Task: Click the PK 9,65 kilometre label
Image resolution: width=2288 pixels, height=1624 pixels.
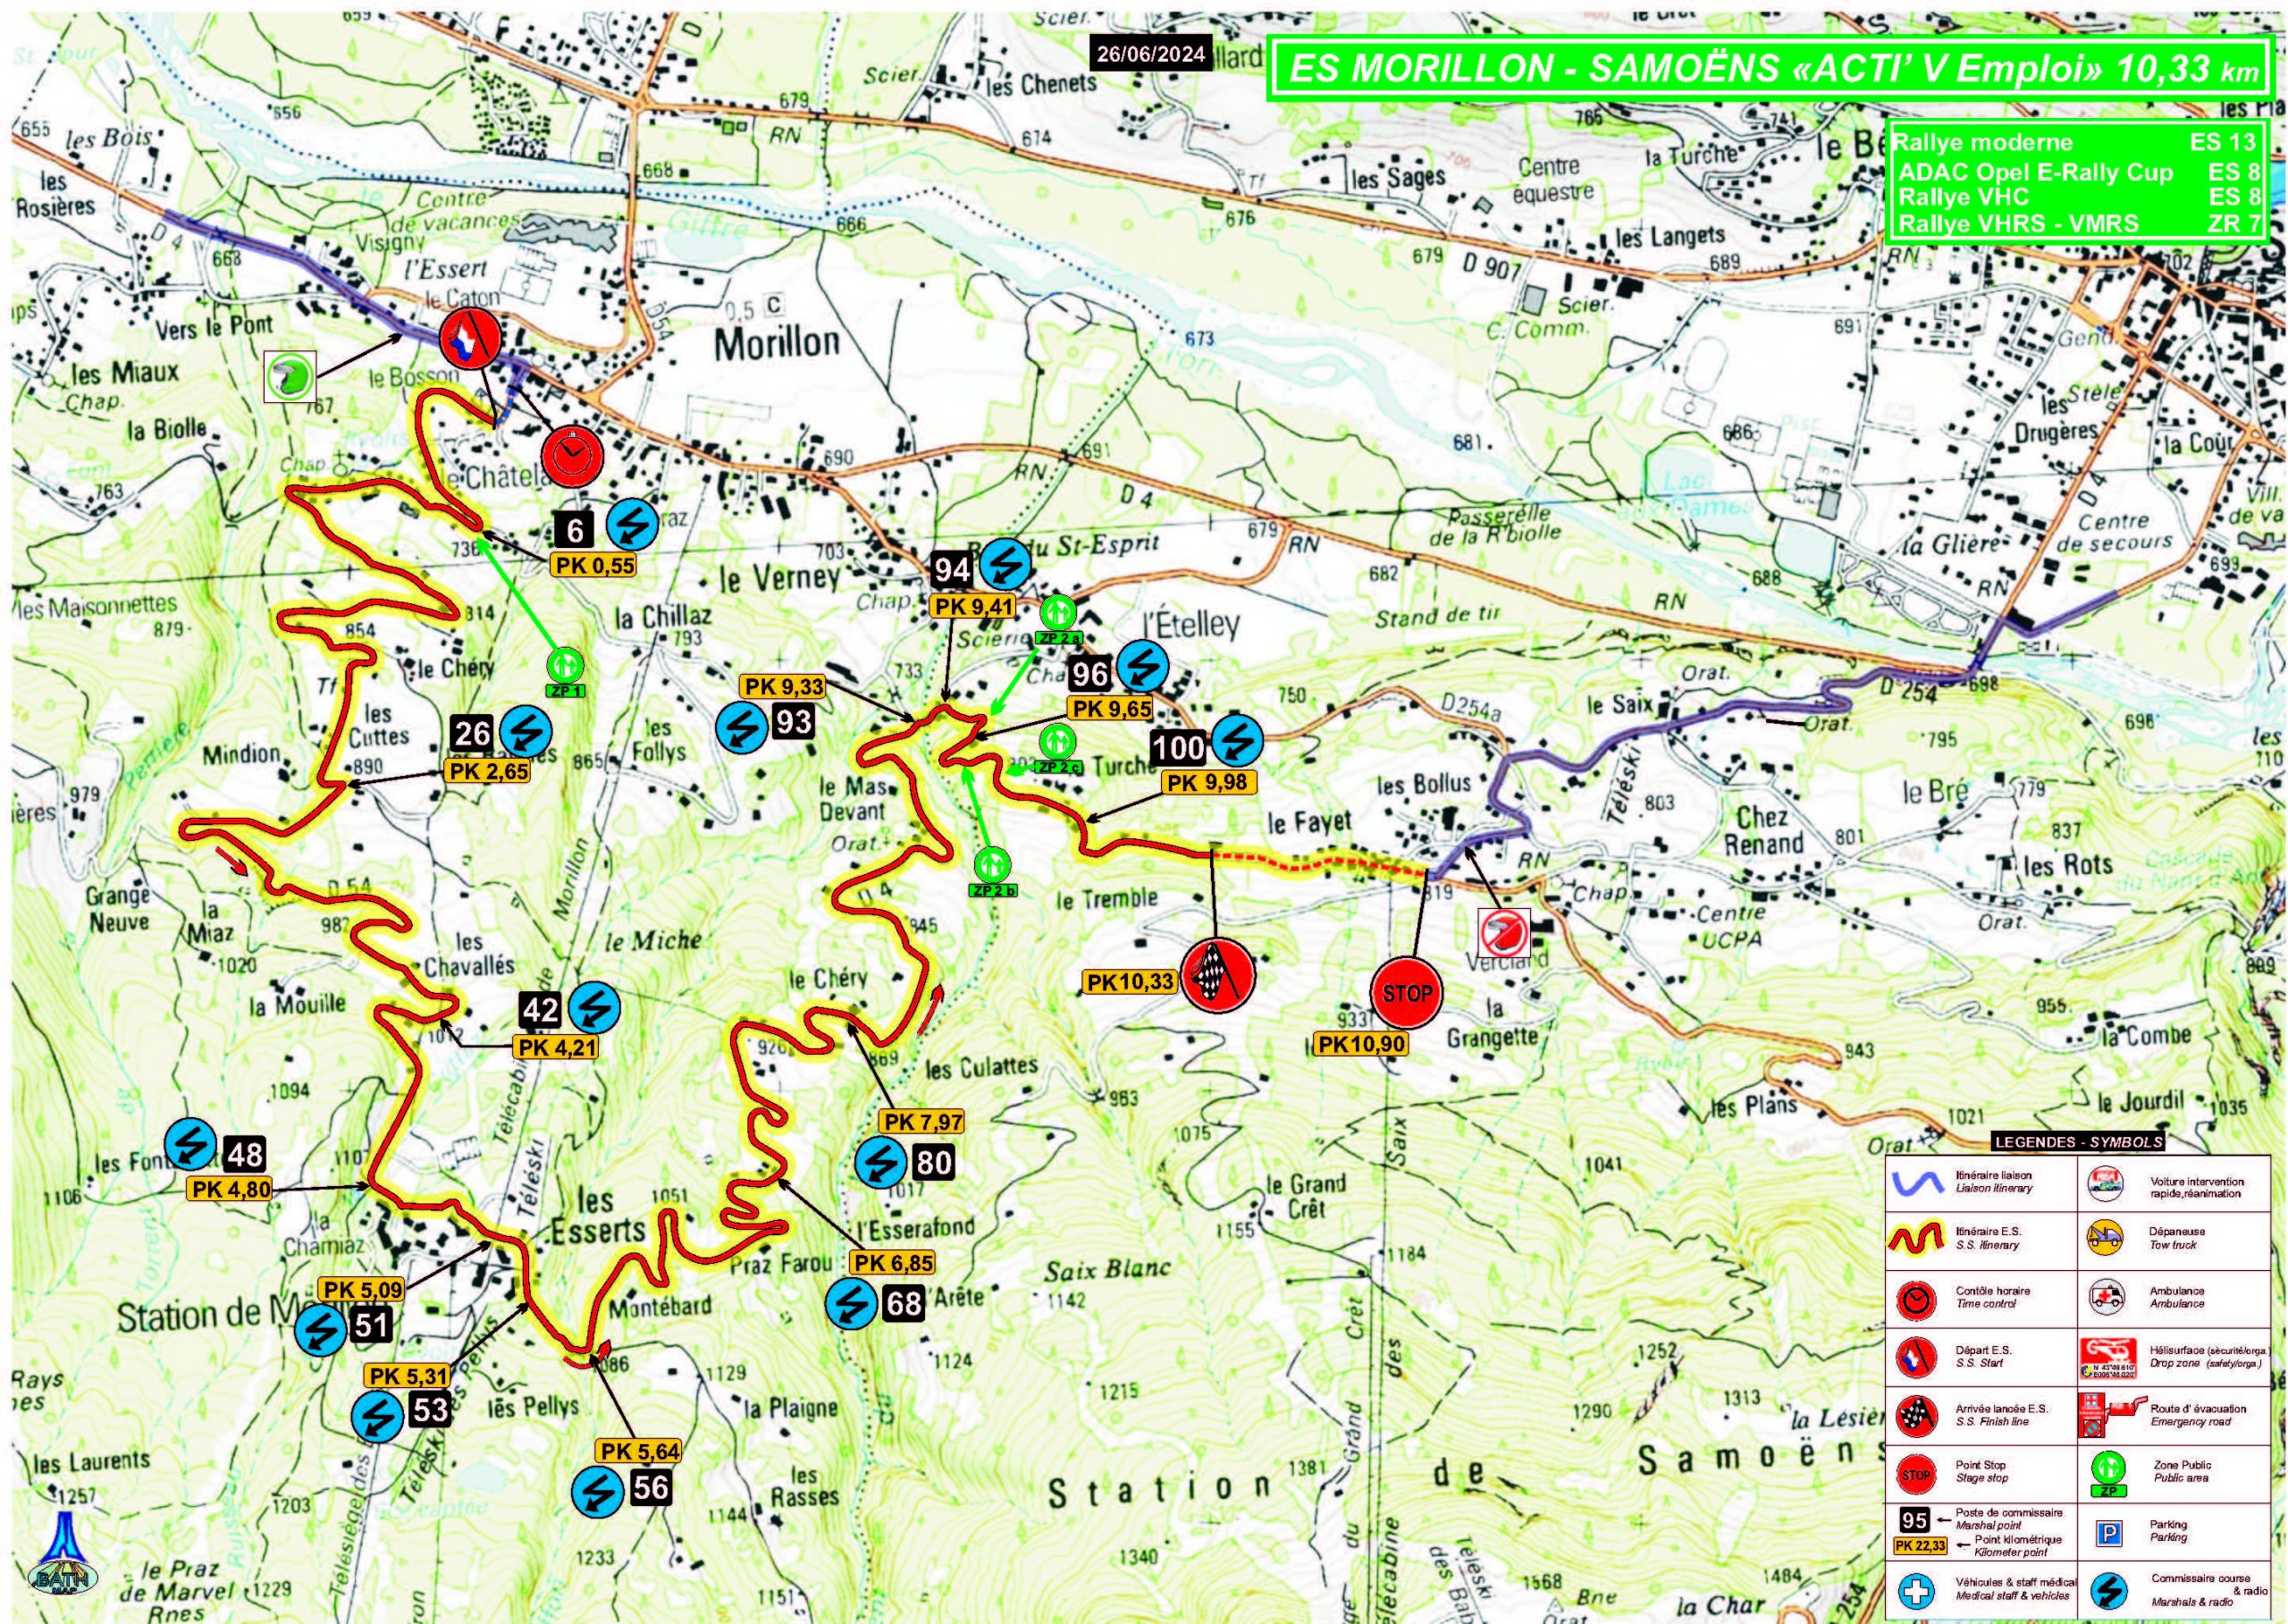Action: click(x=1111, y=710)
